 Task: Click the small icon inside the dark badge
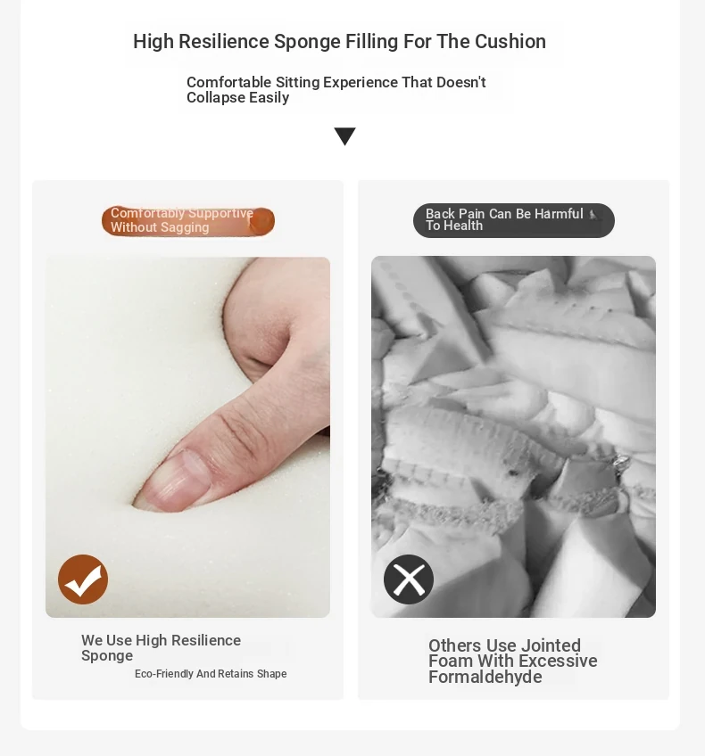click(594, 215)
